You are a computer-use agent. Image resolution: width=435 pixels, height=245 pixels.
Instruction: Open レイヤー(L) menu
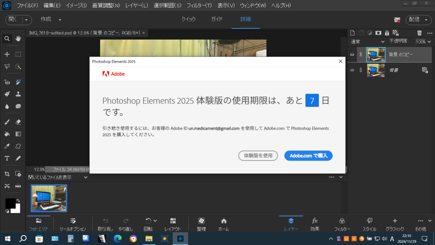pyautogui.click(x=136, y=5)
